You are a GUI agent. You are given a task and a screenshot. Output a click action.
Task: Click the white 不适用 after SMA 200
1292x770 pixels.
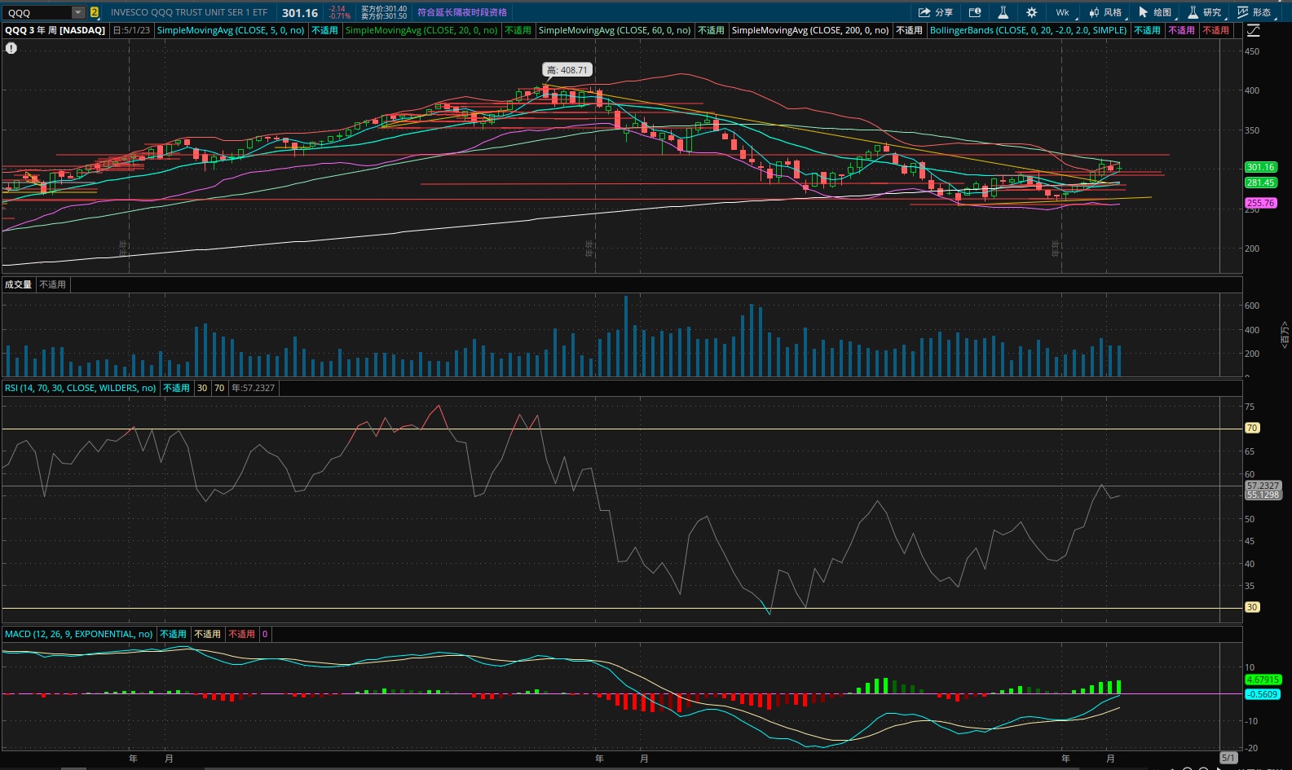(909, 30)
